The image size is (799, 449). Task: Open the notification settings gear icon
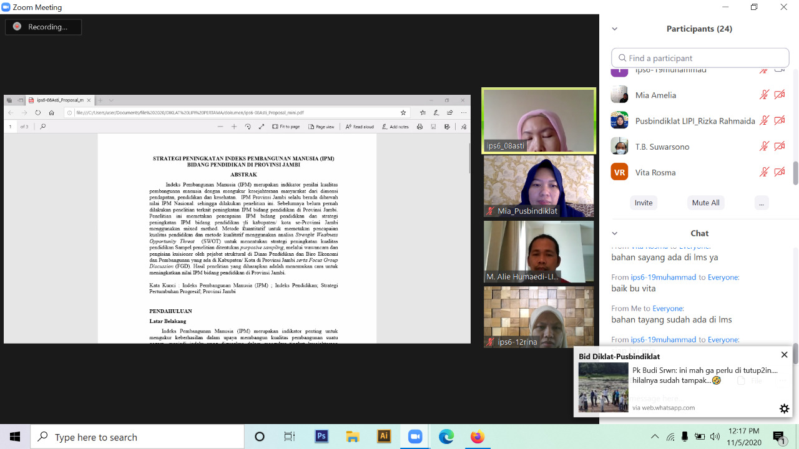pyautogui.click(x=784, y=408)
